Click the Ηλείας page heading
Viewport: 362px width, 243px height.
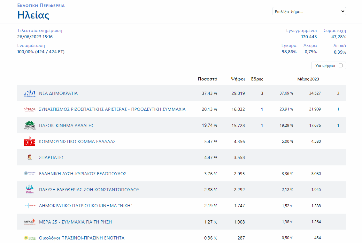33,15
